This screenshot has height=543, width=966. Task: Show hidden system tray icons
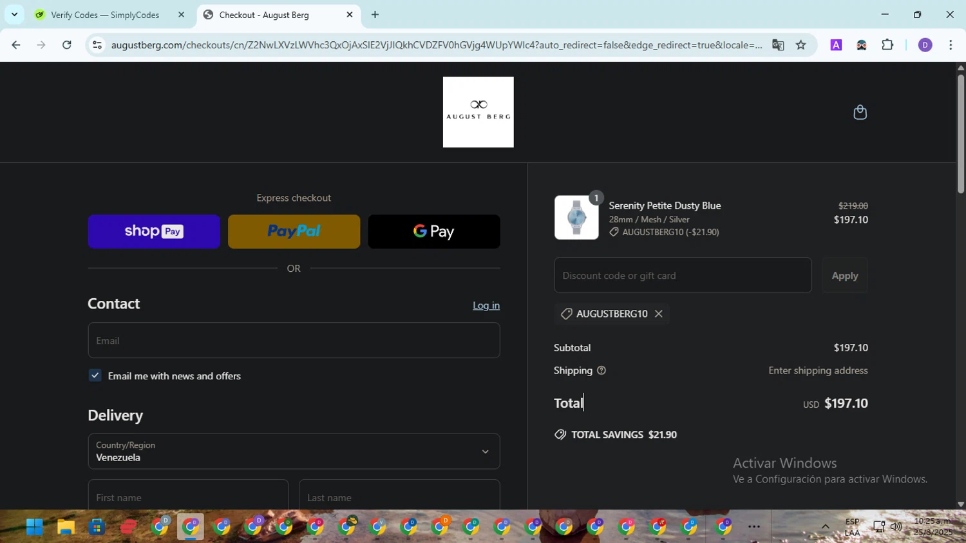click(x=825, y=527)
